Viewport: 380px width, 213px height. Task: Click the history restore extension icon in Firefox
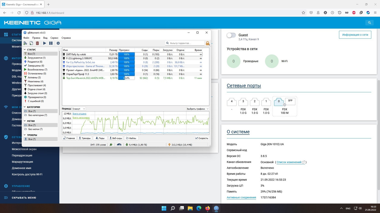coord(340,13)
